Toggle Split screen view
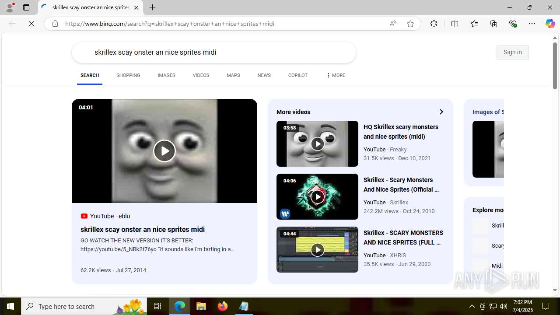 pos(455,24)
